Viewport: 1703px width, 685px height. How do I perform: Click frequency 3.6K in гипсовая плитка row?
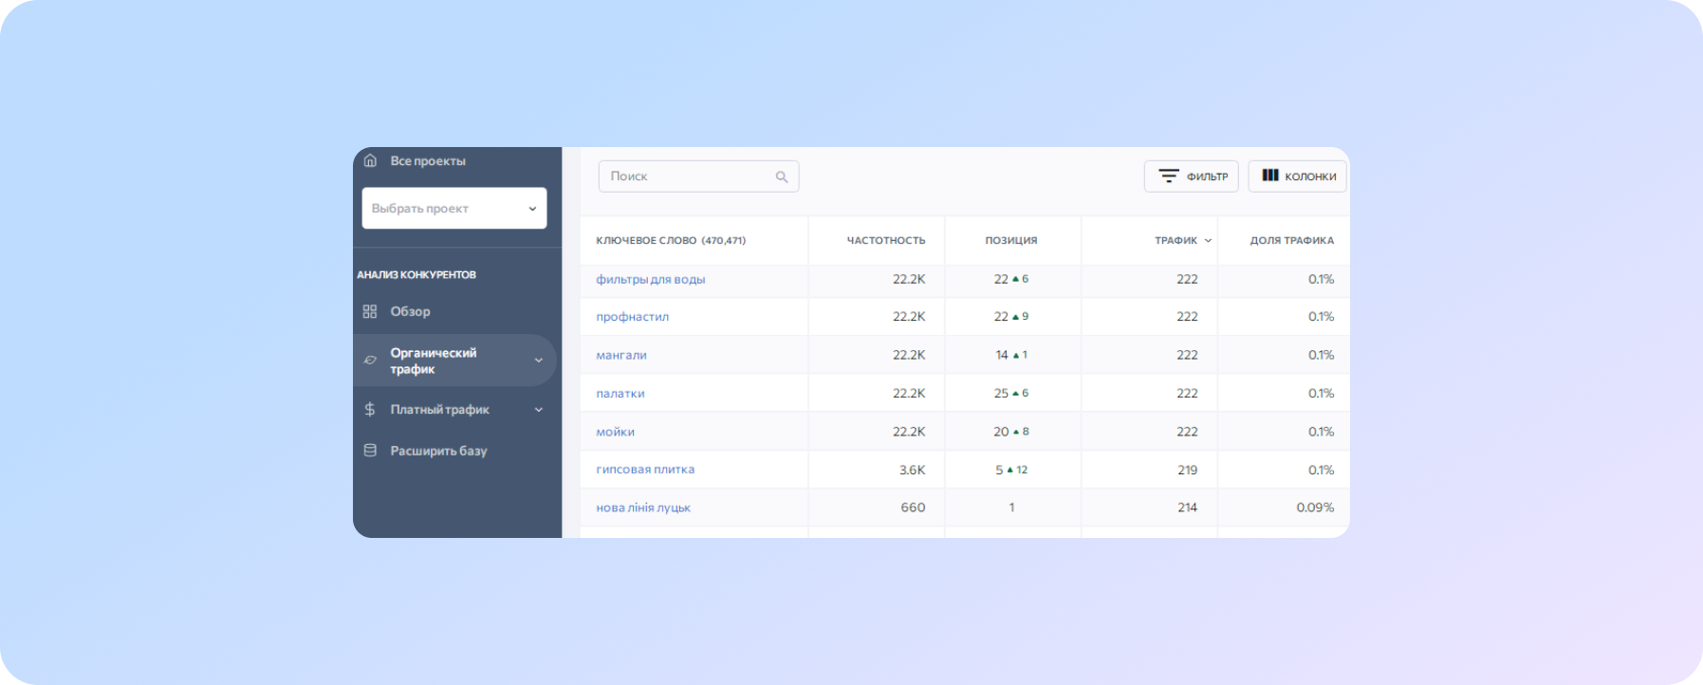(912, 470)
